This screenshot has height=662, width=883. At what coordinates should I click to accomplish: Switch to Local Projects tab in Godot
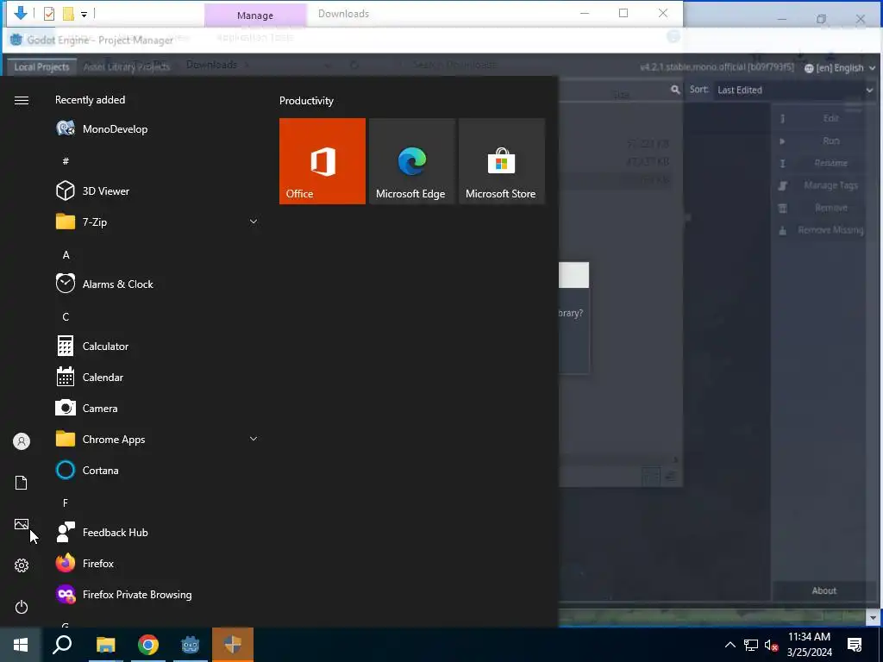tap(41, 67)
